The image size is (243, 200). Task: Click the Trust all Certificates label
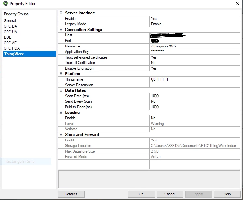pyautogui.click(x=80, y=63)
